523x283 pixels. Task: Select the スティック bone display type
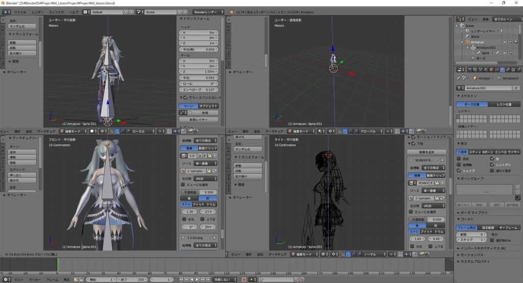pos(475,152)
